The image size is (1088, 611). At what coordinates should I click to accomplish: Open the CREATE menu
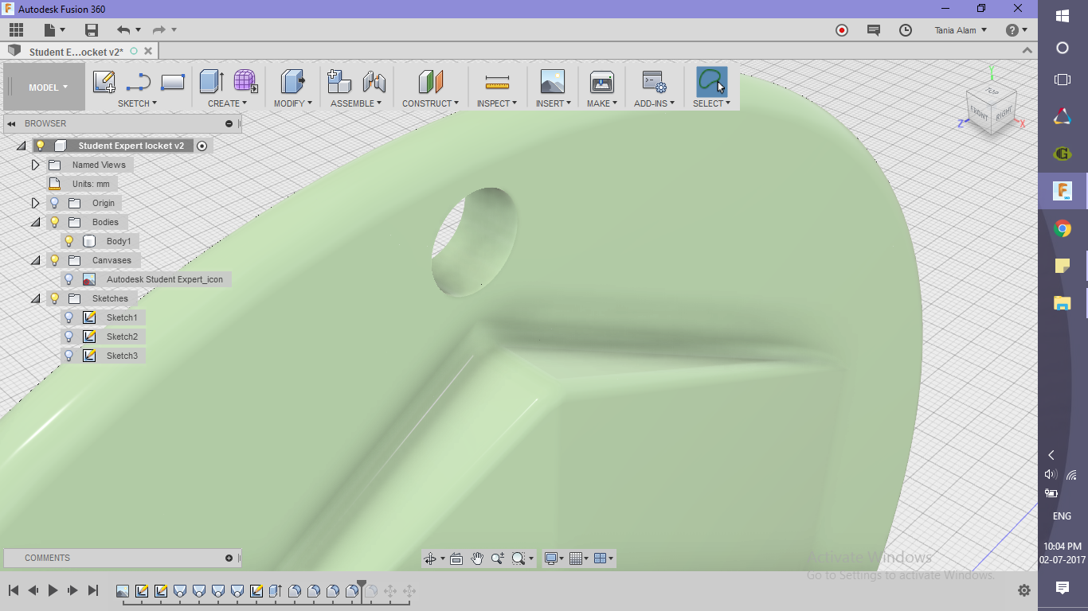pos(227,103)
